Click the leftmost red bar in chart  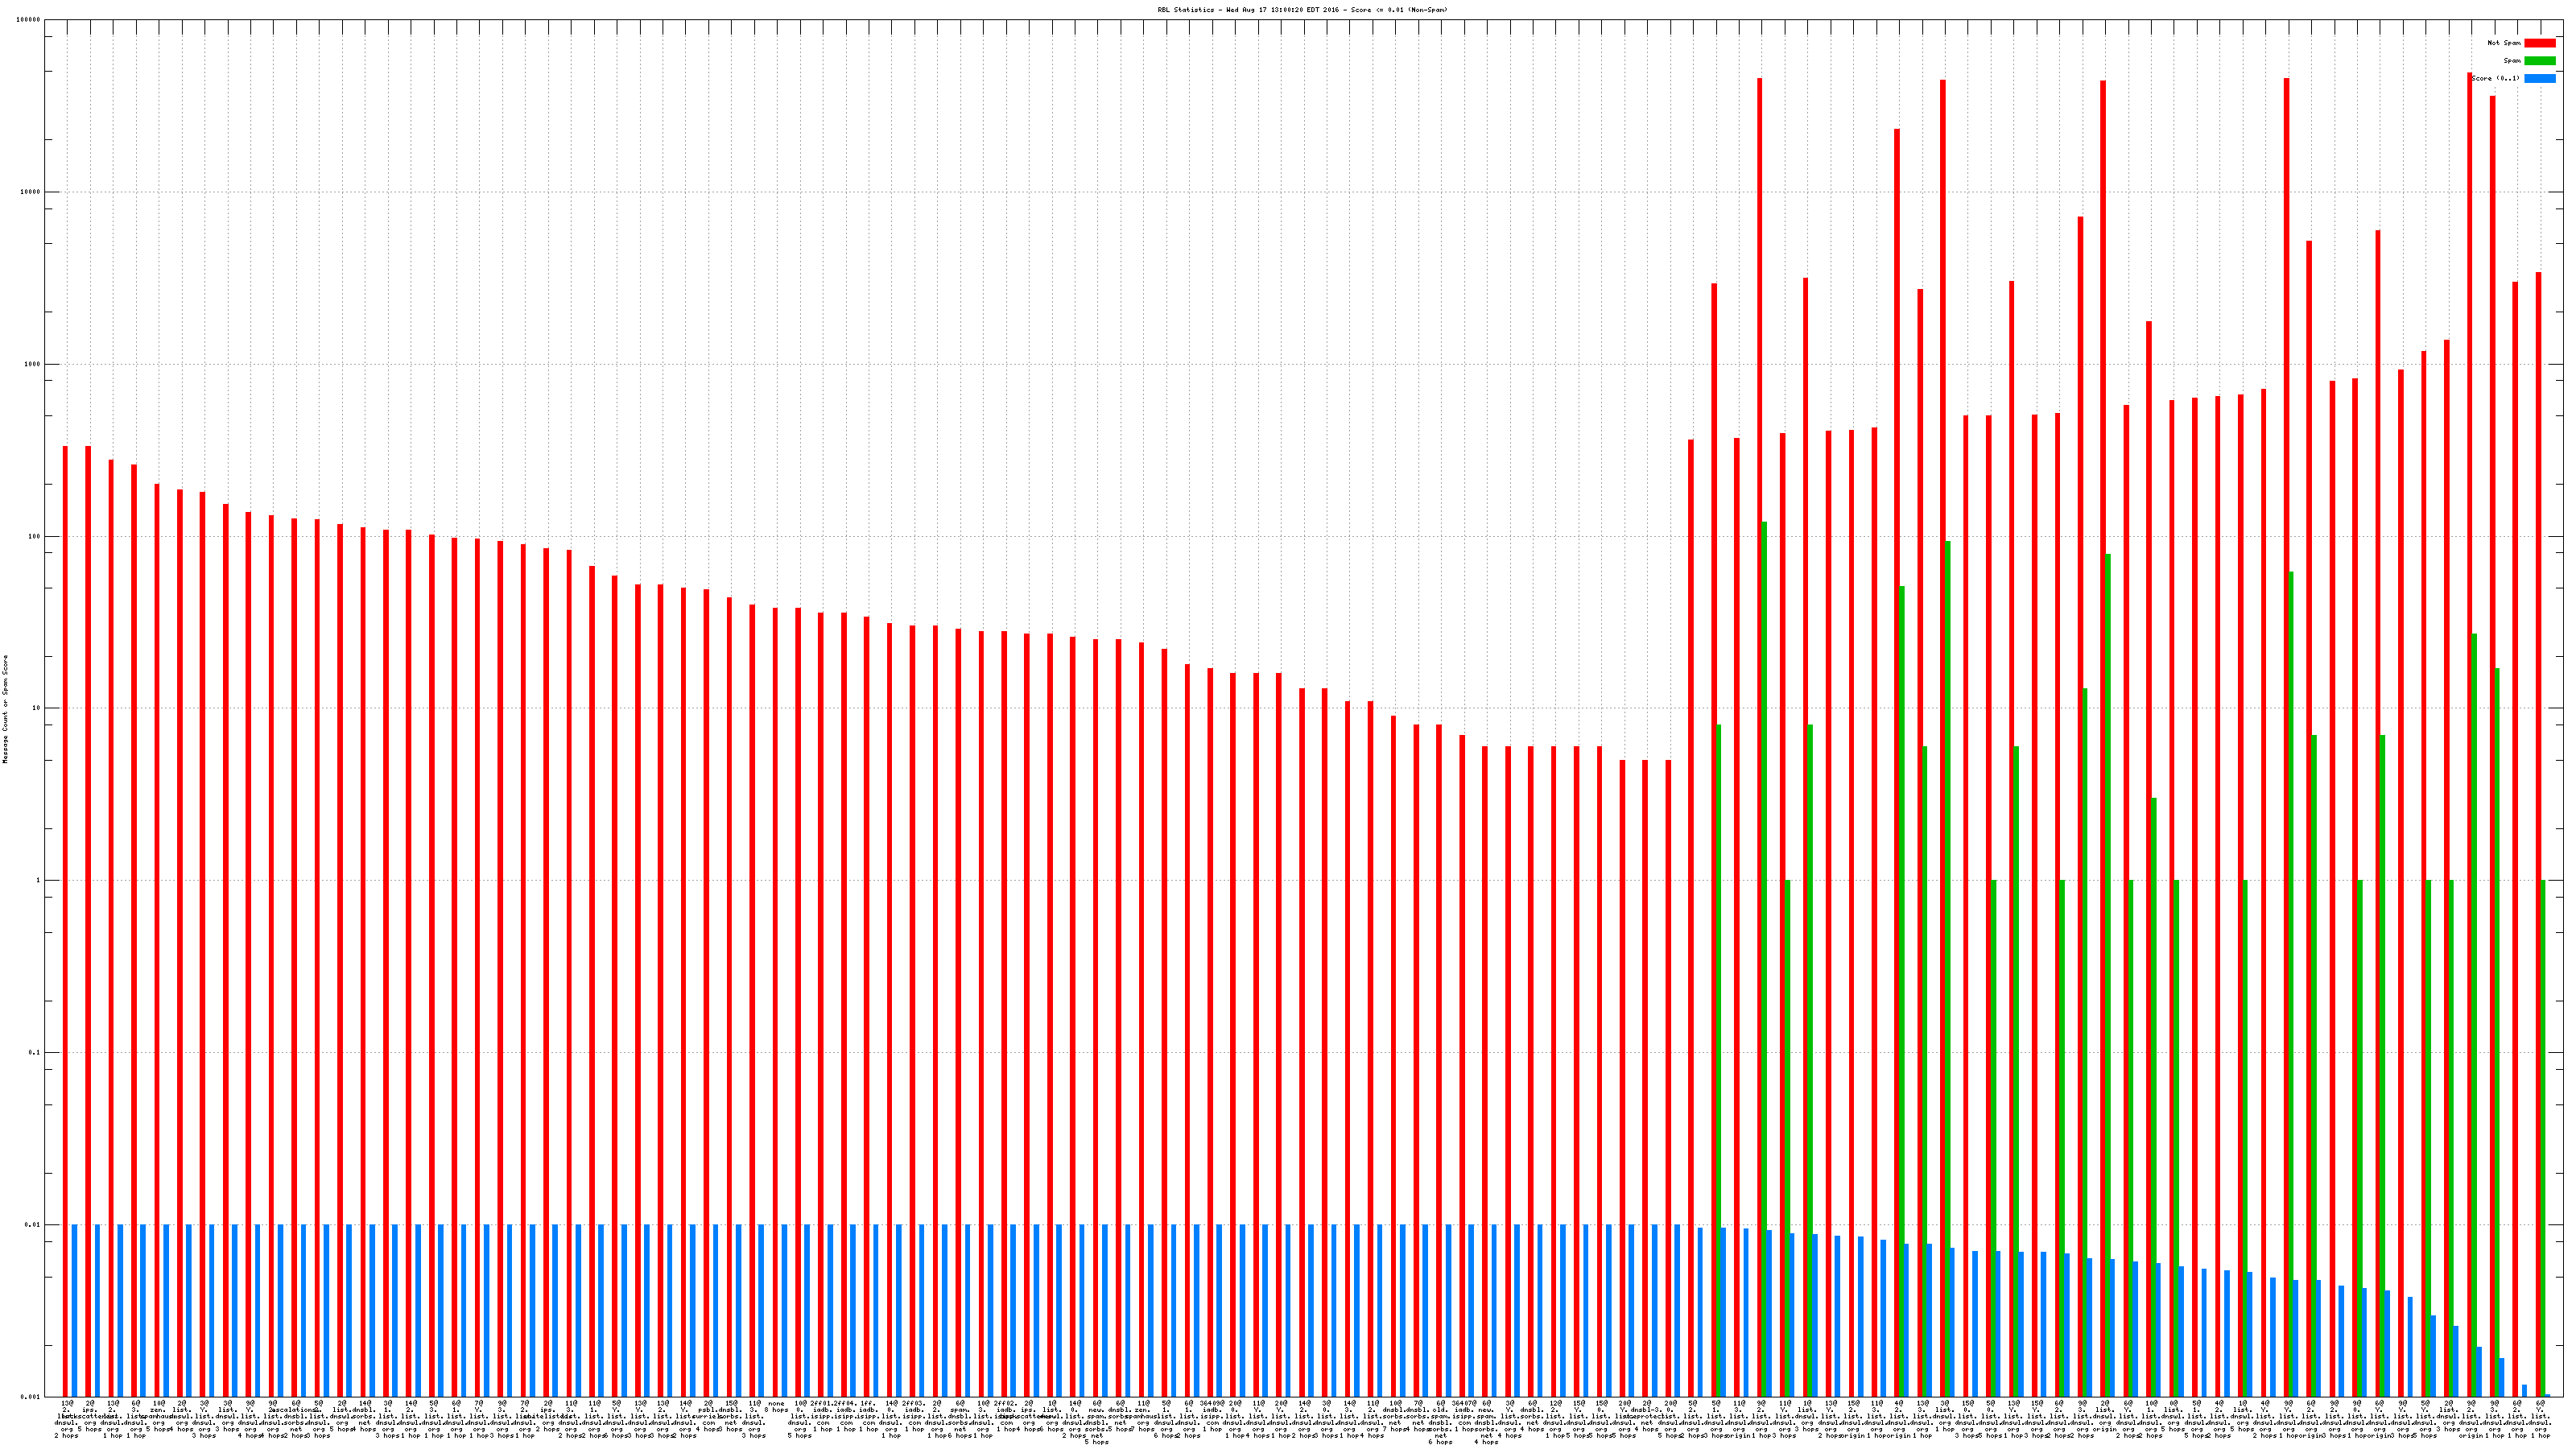pyautogui.click(x=66, y=900)
